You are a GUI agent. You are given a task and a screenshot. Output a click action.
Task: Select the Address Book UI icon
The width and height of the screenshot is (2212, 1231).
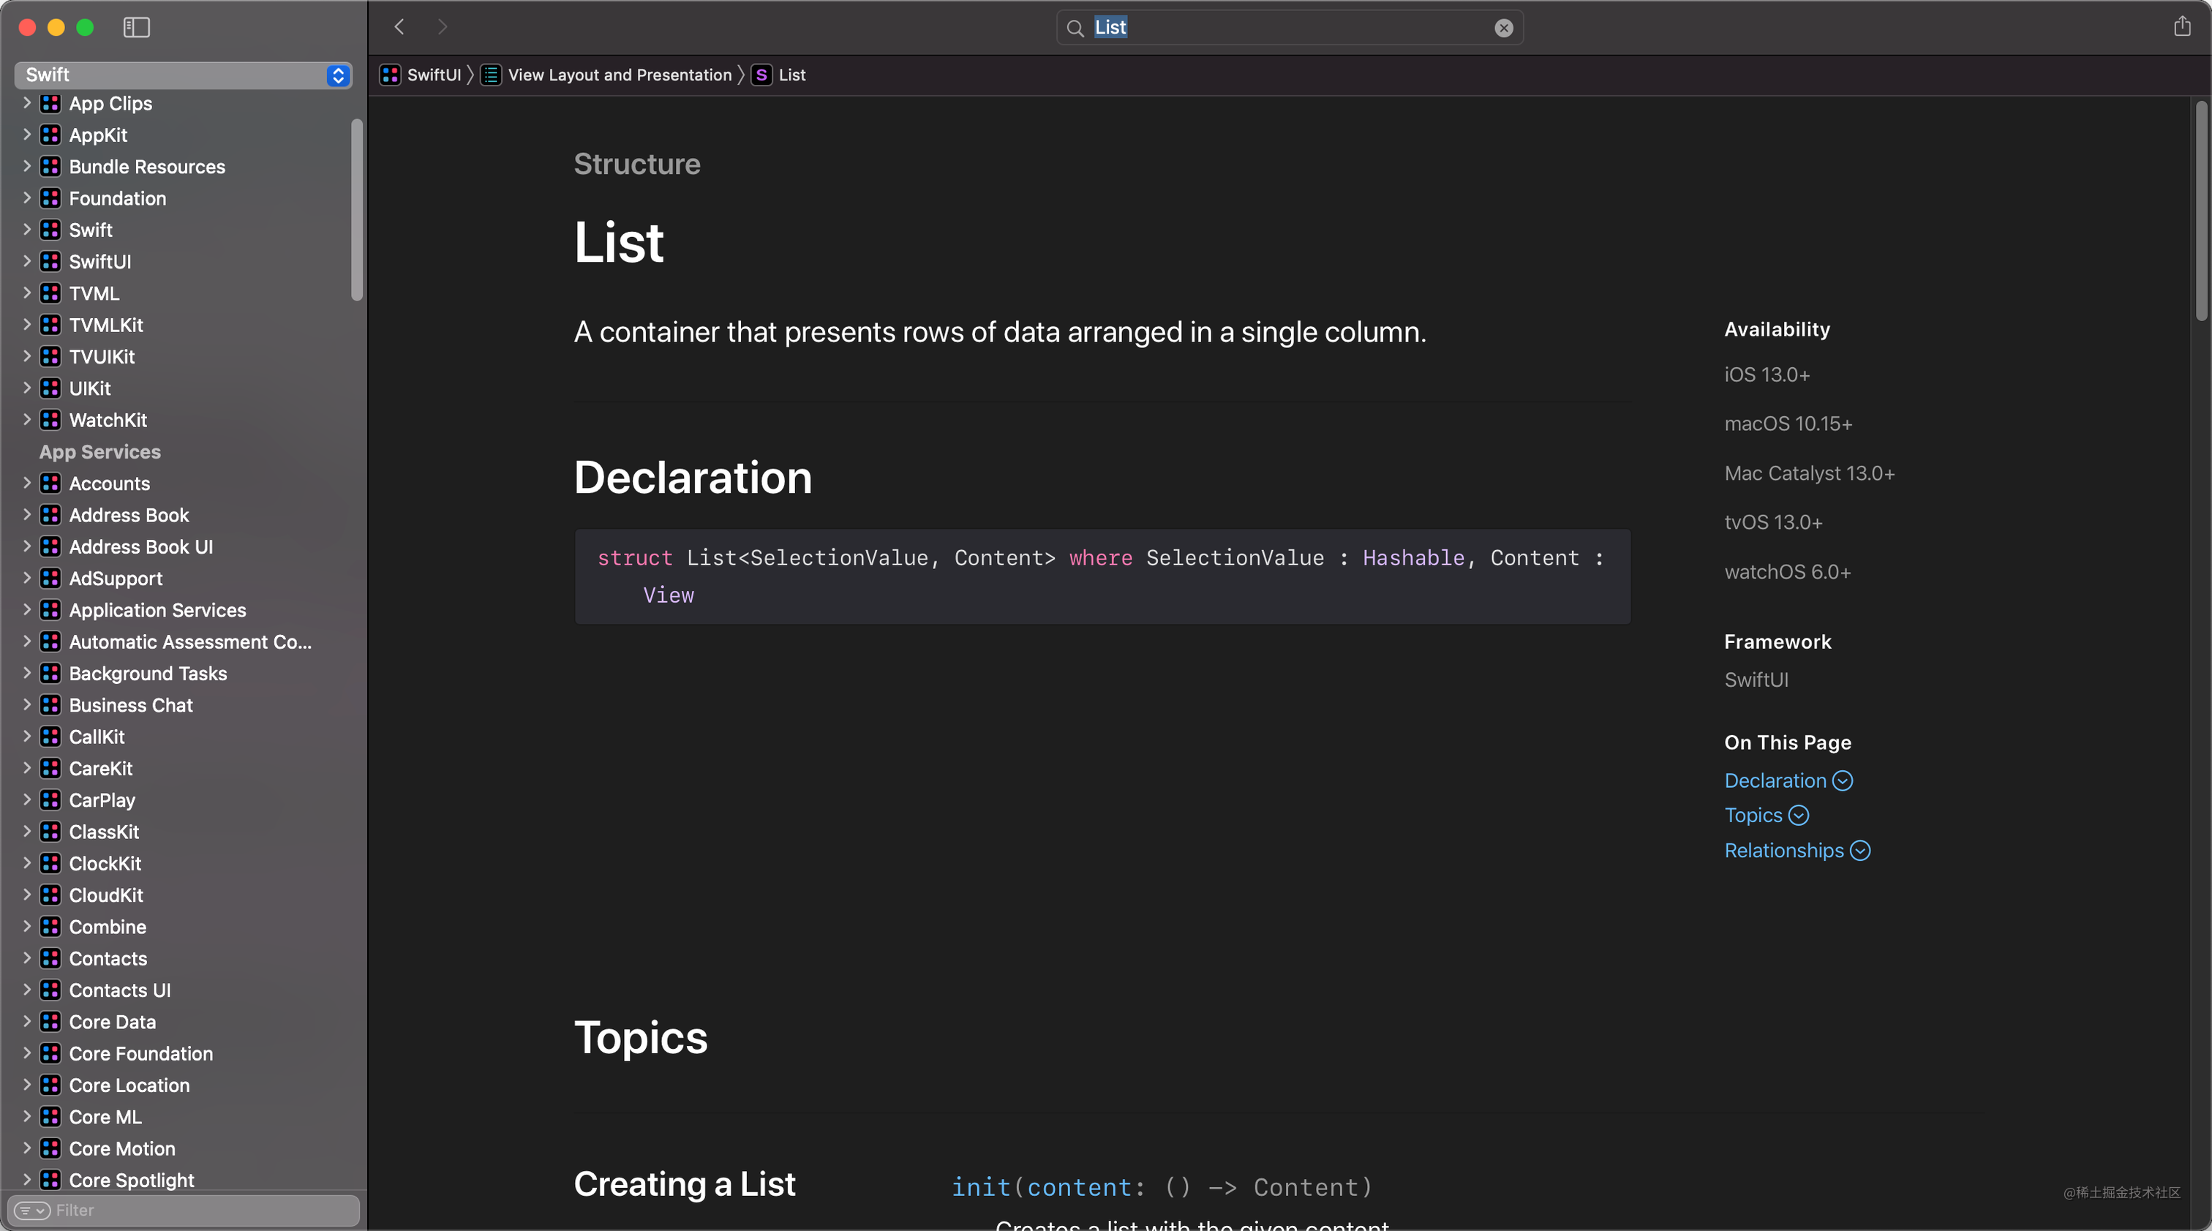[50, 548]
